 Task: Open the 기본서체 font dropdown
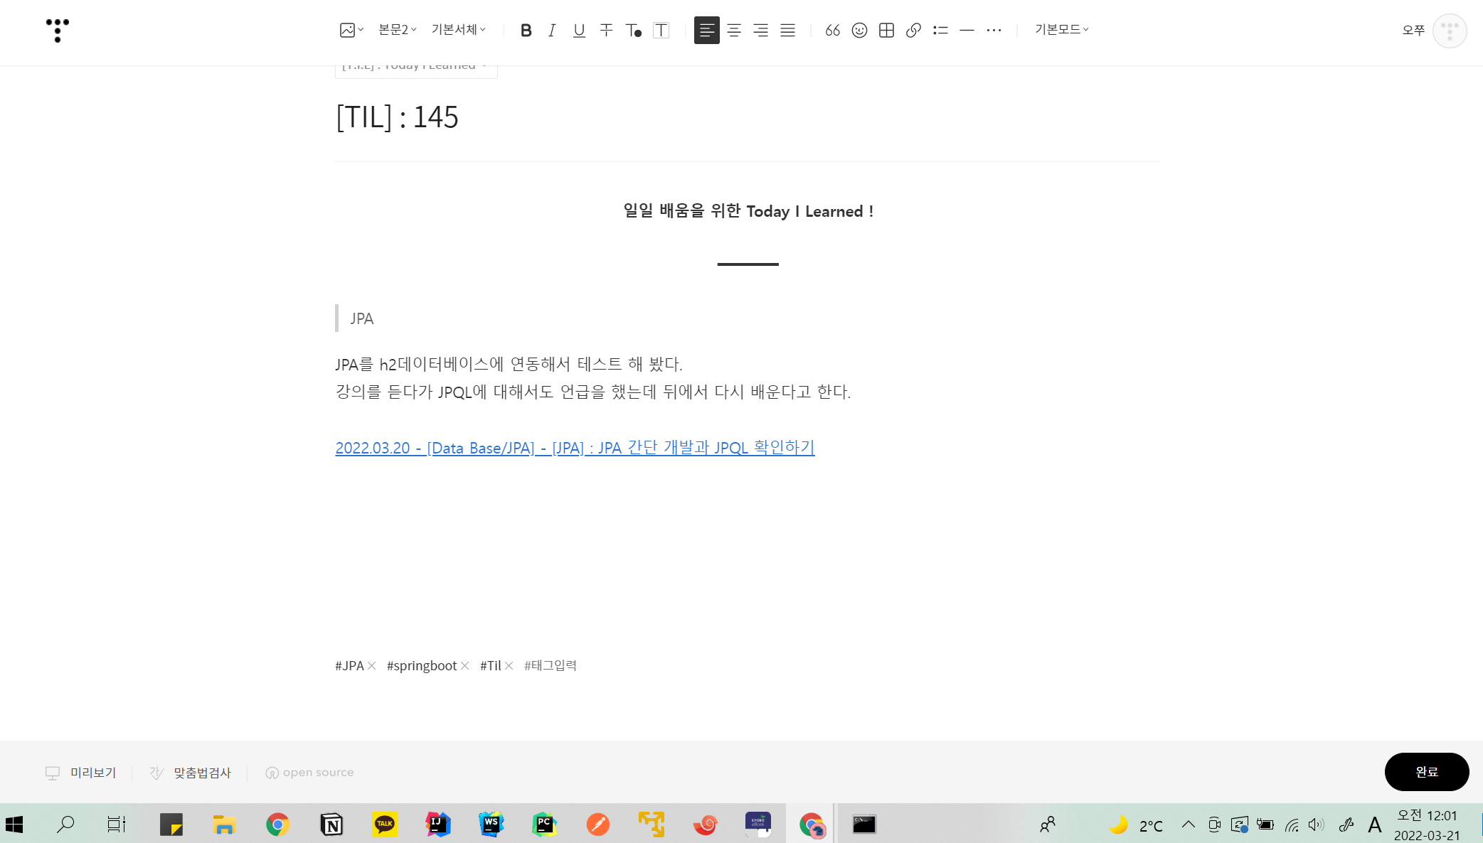point(458,29)
